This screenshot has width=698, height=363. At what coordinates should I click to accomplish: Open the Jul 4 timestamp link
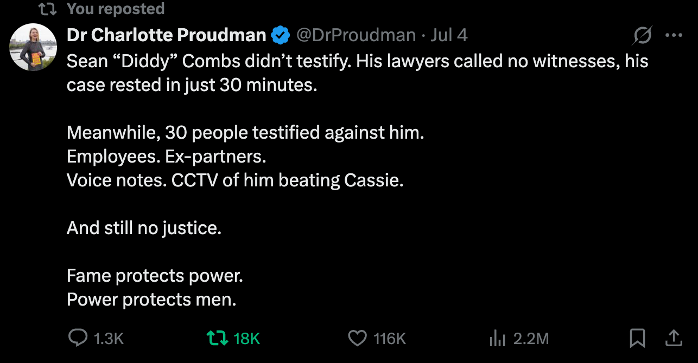(x=449, y=35)
